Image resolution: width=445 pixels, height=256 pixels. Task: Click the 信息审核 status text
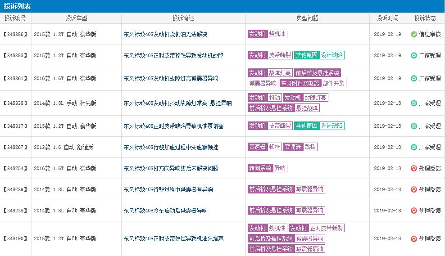pyautogui.click(x=430, y=34)
